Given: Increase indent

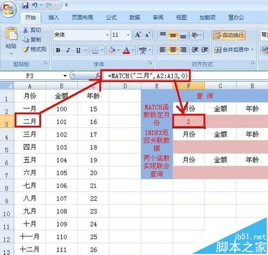Looking at the screenshot, I should 205,50.
